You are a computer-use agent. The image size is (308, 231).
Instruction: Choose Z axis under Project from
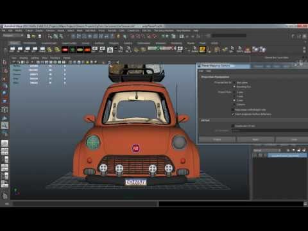click(x=234, y=100)
